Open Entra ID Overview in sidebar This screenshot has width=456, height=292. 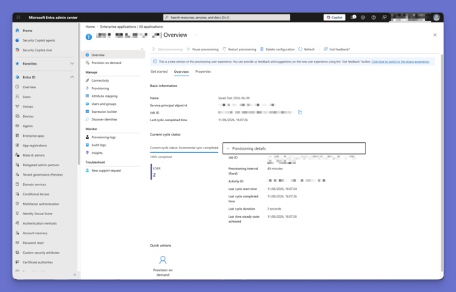(29, 87)
